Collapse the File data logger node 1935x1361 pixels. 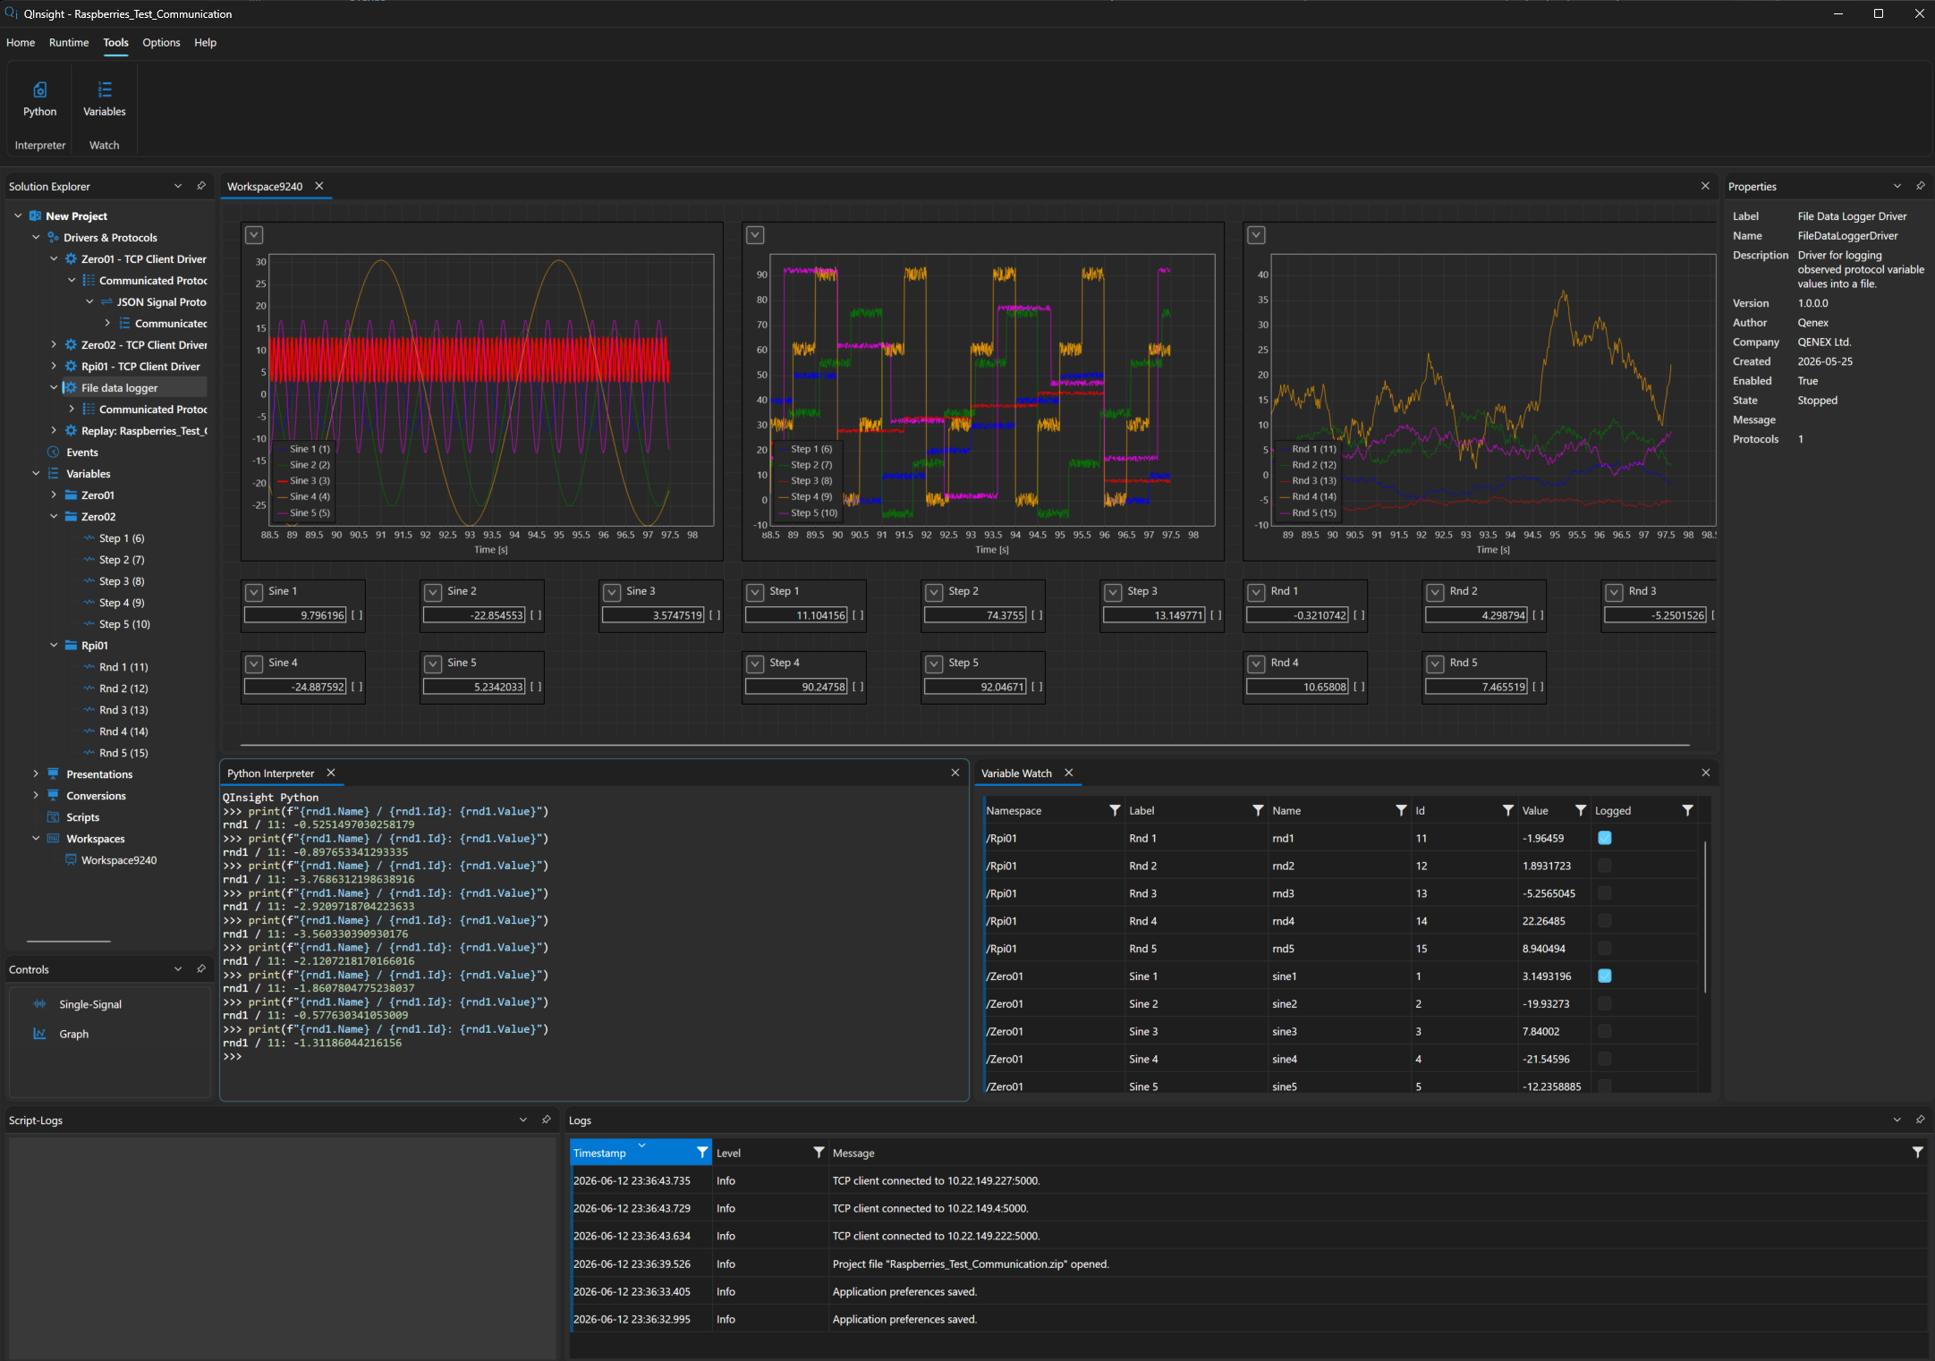(54, 387)
